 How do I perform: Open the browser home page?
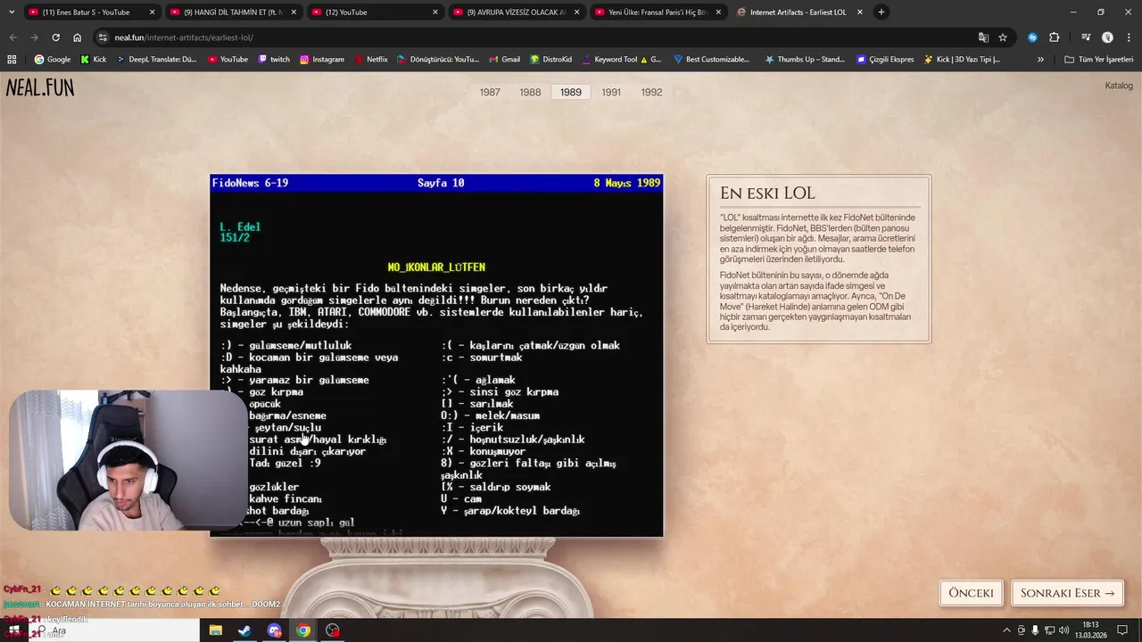[77, 37]
